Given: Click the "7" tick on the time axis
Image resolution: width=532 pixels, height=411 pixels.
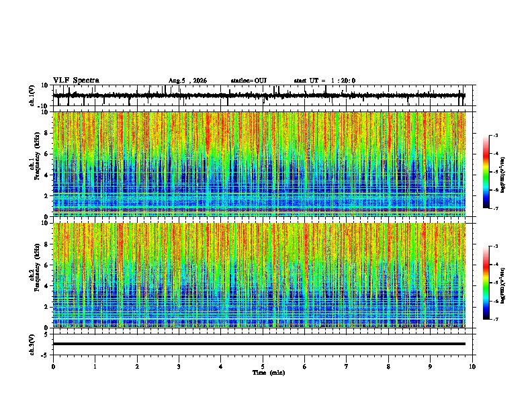Looking at the screenshot, I should [347, 367].
